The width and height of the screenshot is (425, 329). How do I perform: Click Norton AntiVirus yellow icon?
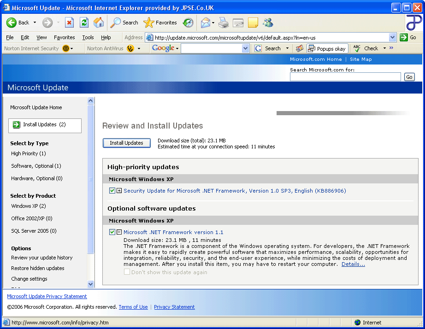[130, 48]
